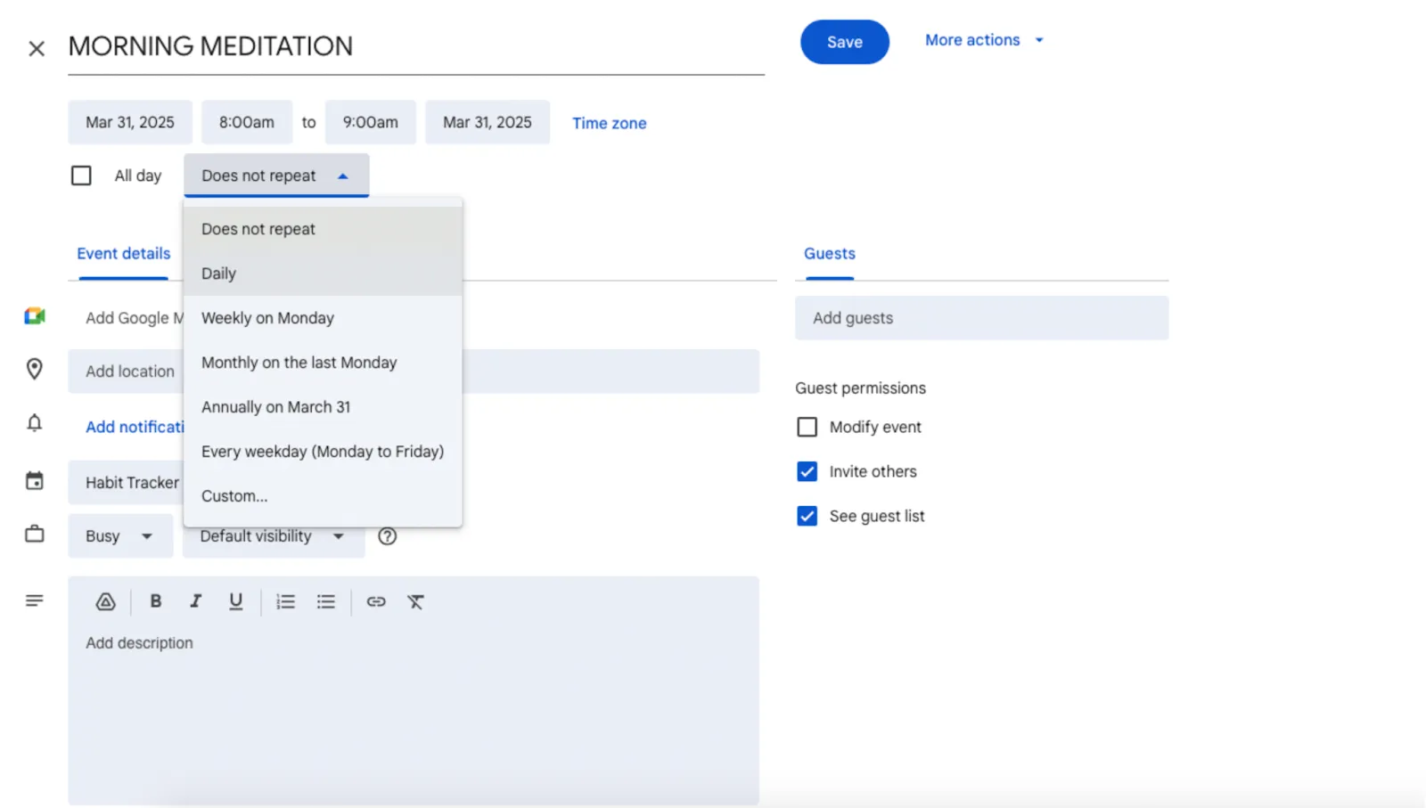Open the Time zone link
Viewport: 1426px width, 808px height.
coord(610,123)
